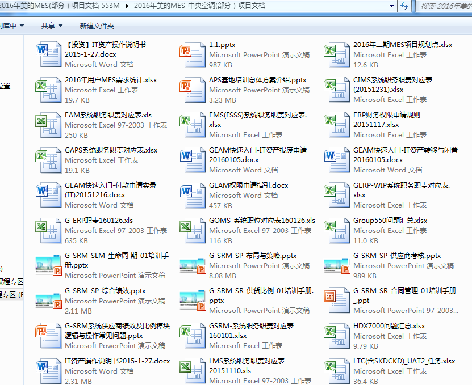
Task: Click the Excel icon of ERP财务权限申请规则
Action: [x=337, y=125]
